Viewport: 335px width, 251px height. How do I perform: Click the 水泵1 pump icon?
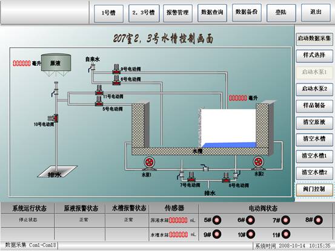[148, 163]
